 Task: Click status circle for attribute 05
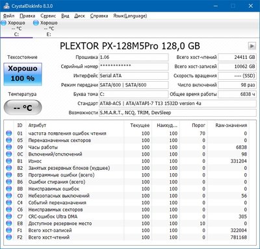coord(9,140)
